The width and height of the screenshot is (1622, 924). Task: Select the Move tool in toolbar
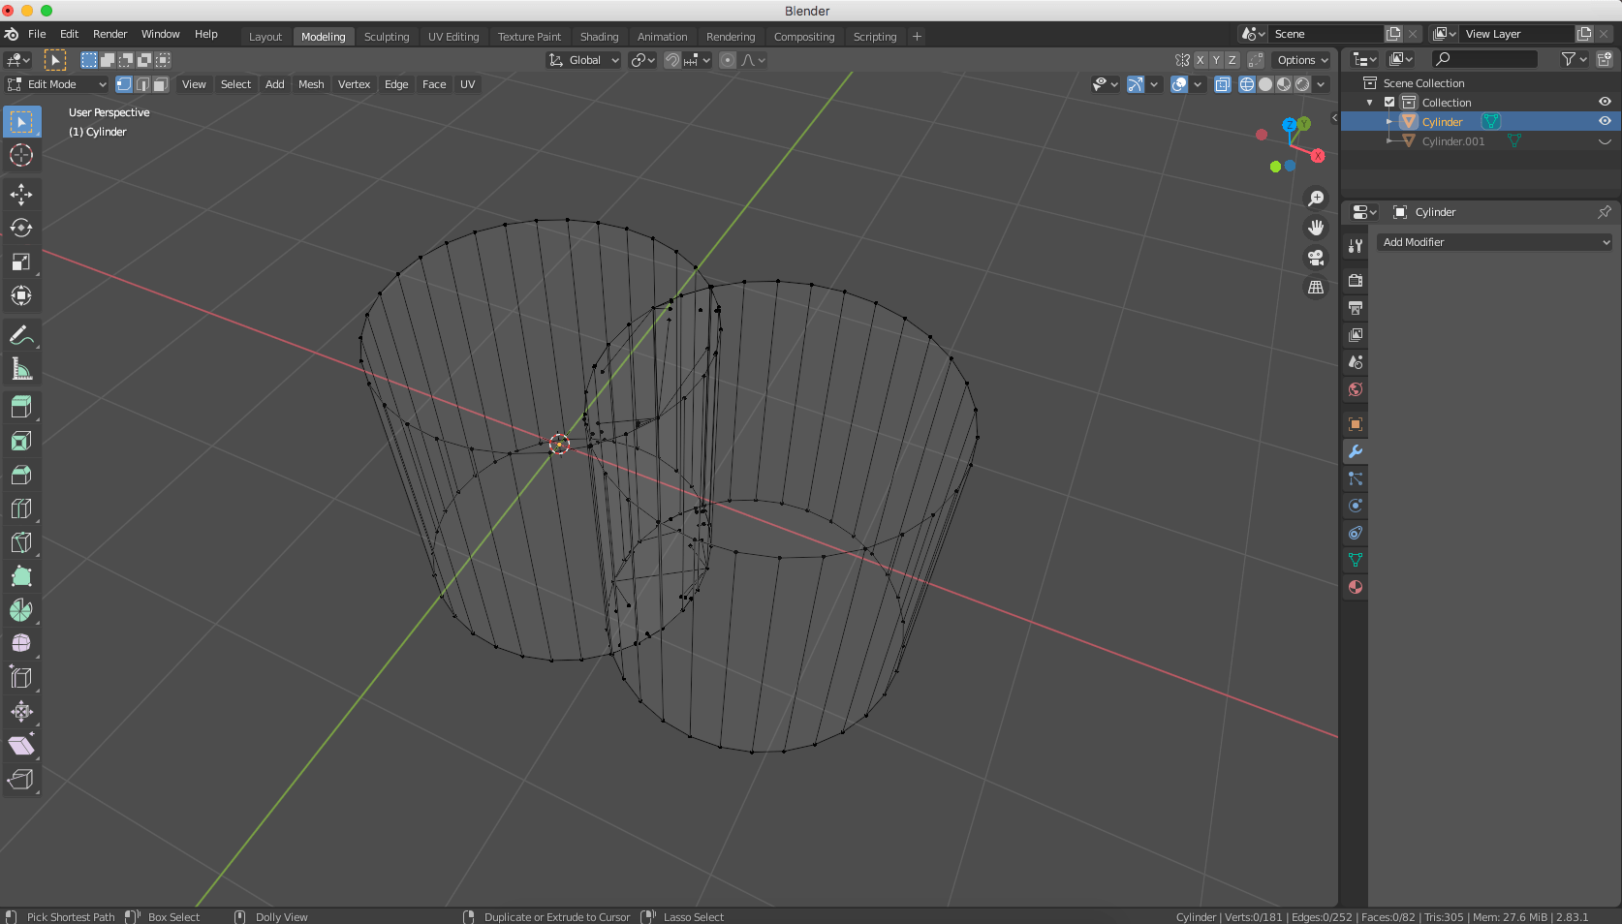tap(21, 195)
